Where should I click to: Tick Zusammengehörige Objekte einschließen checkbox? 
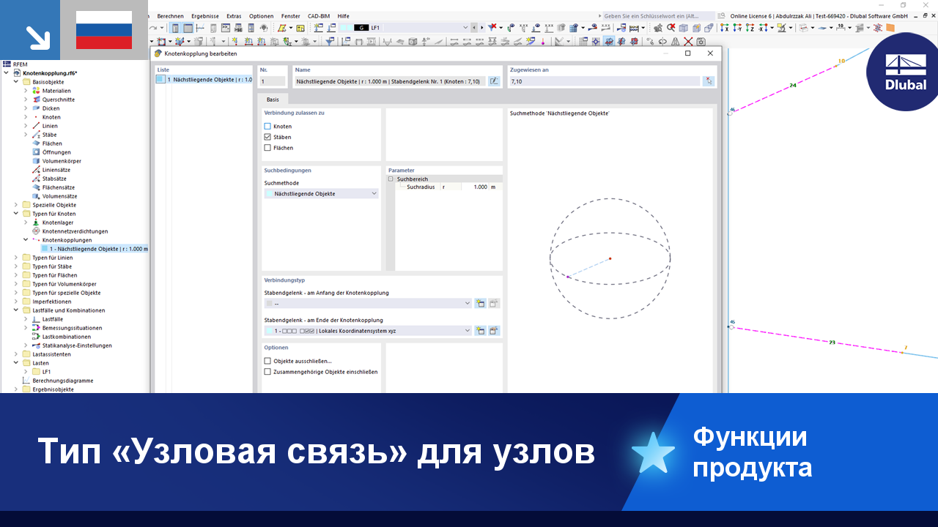(267, 372)
